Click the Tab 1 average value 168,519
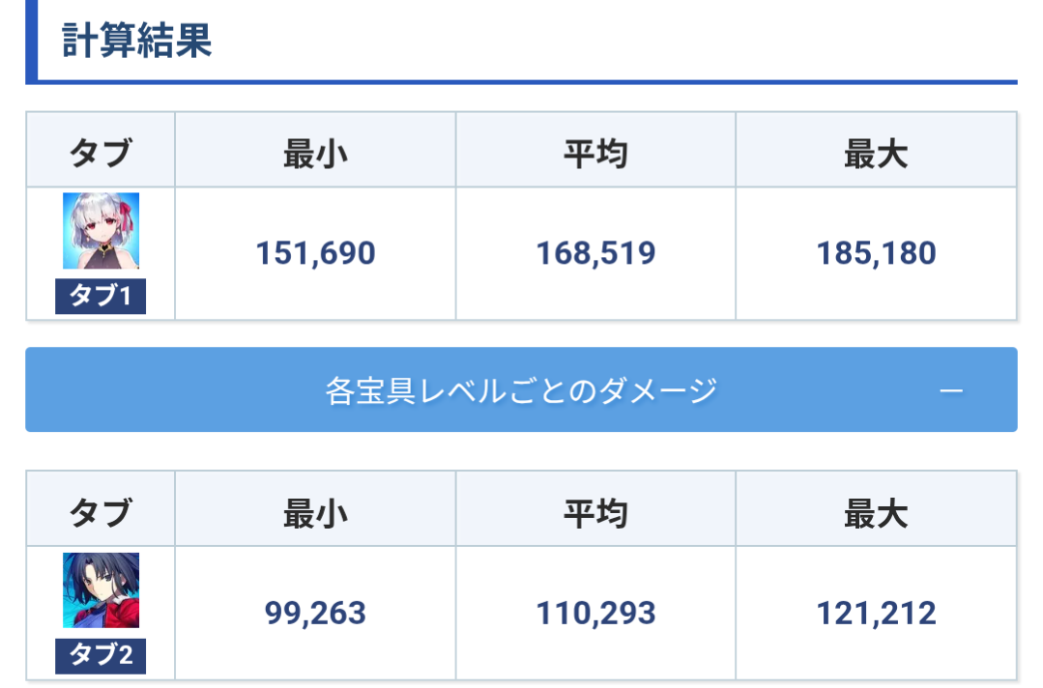 point(596,253)
